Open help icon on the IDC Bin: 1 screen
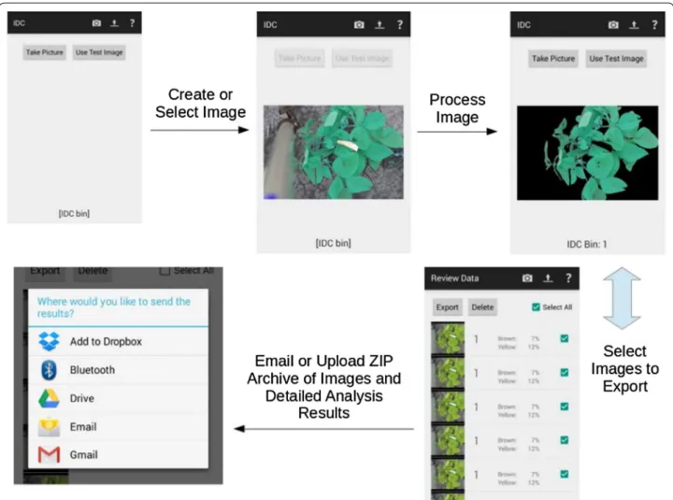This screenshot has height=500, width=673. coord(654,25)
